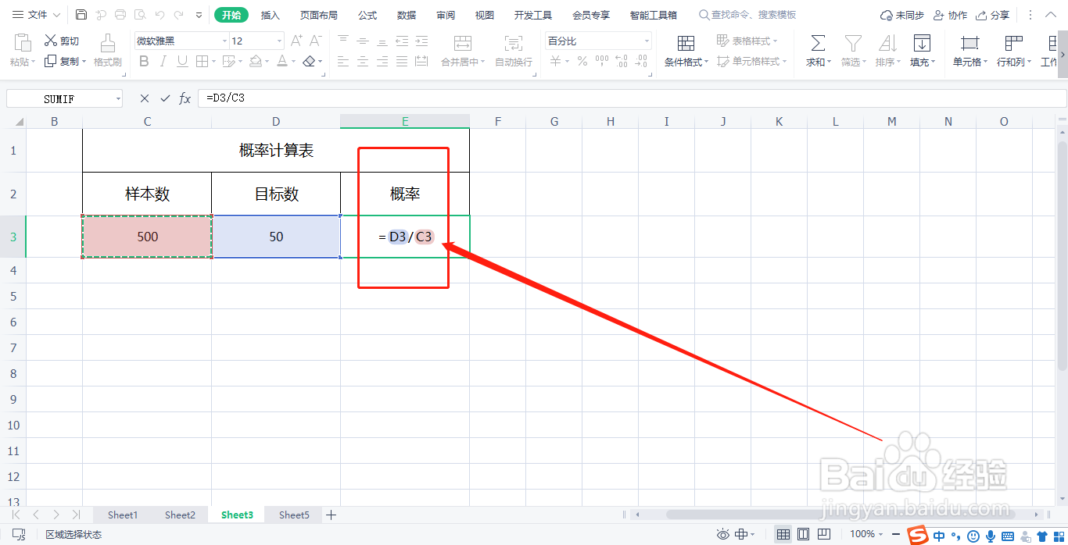Screen dimensions: 1068x545
Task: Click the not synced (未同步) button
Action: [901, 15]
